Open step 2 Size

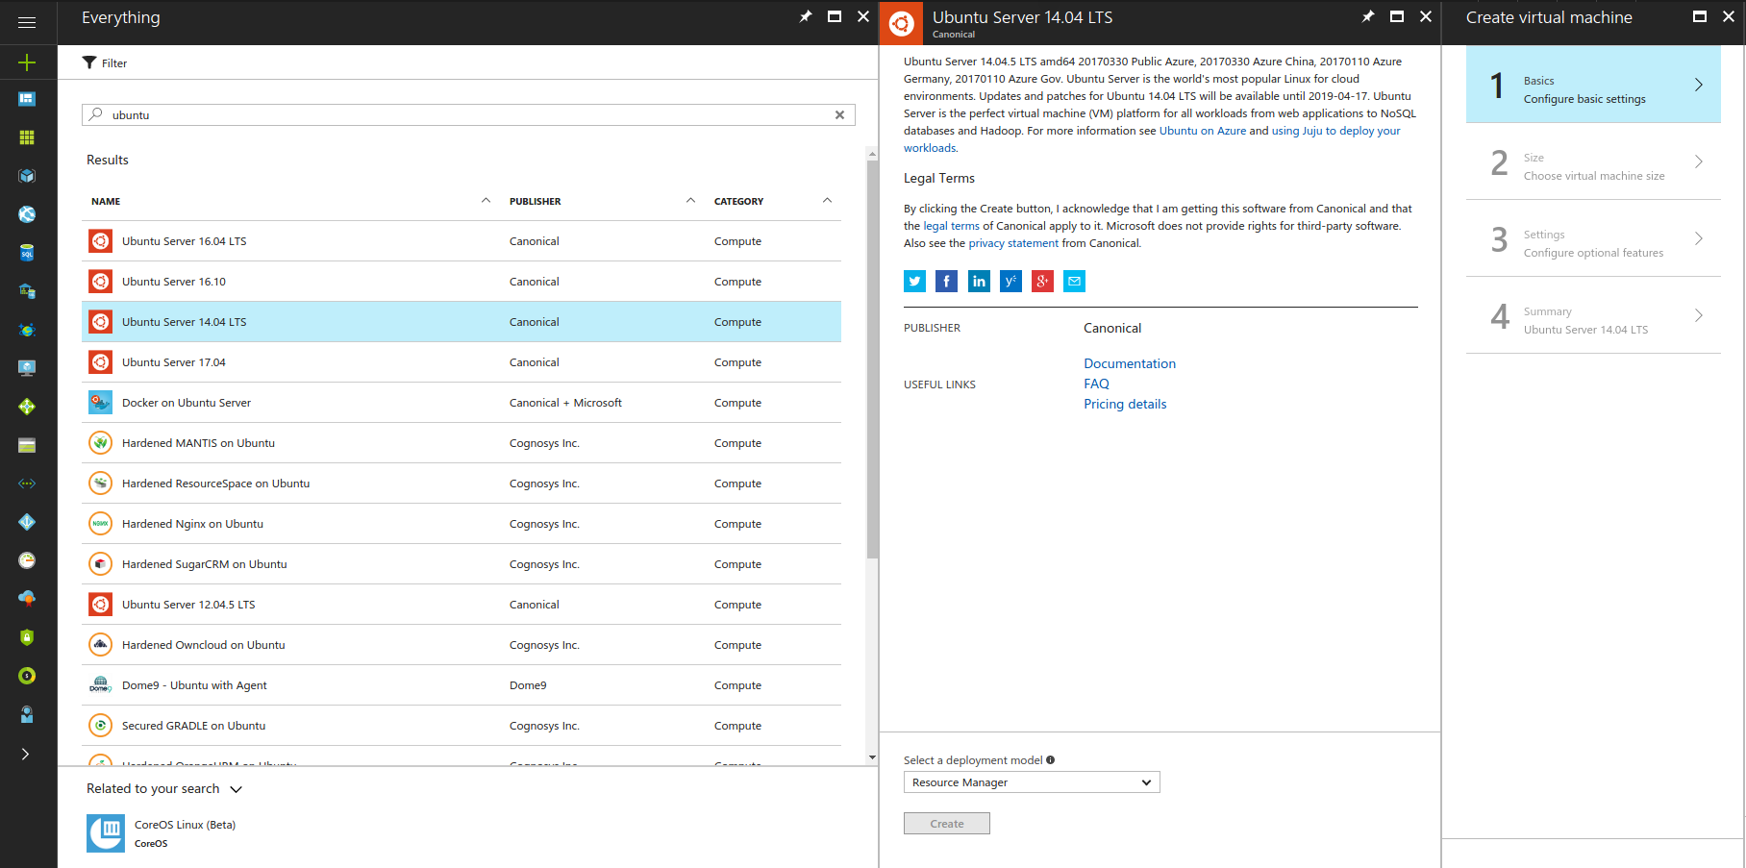(1593, 161)
